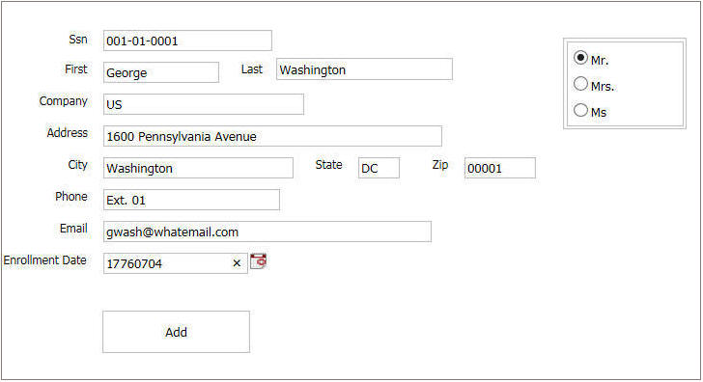Click the Email label text
The image size is (703, 382).
pyautogui.click(x=73, y=229)
